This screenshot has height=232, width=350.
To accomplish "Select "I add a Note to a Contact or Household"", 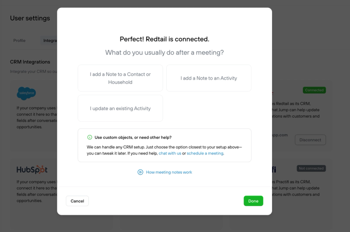I will point(120,78).
